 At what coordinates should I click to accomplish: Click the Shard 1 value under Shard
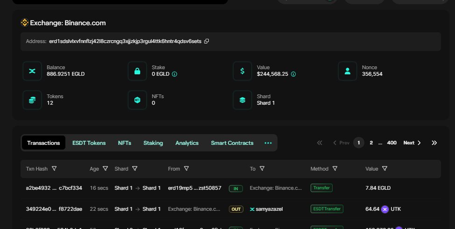(x=265, y=103)
